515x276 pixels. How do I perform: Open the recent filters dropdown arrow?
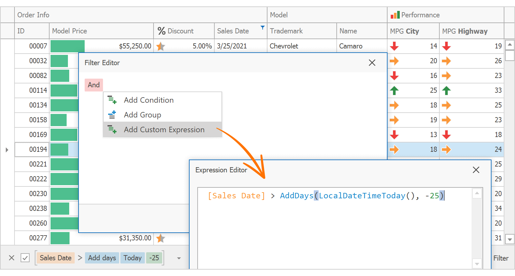[179, 258]
